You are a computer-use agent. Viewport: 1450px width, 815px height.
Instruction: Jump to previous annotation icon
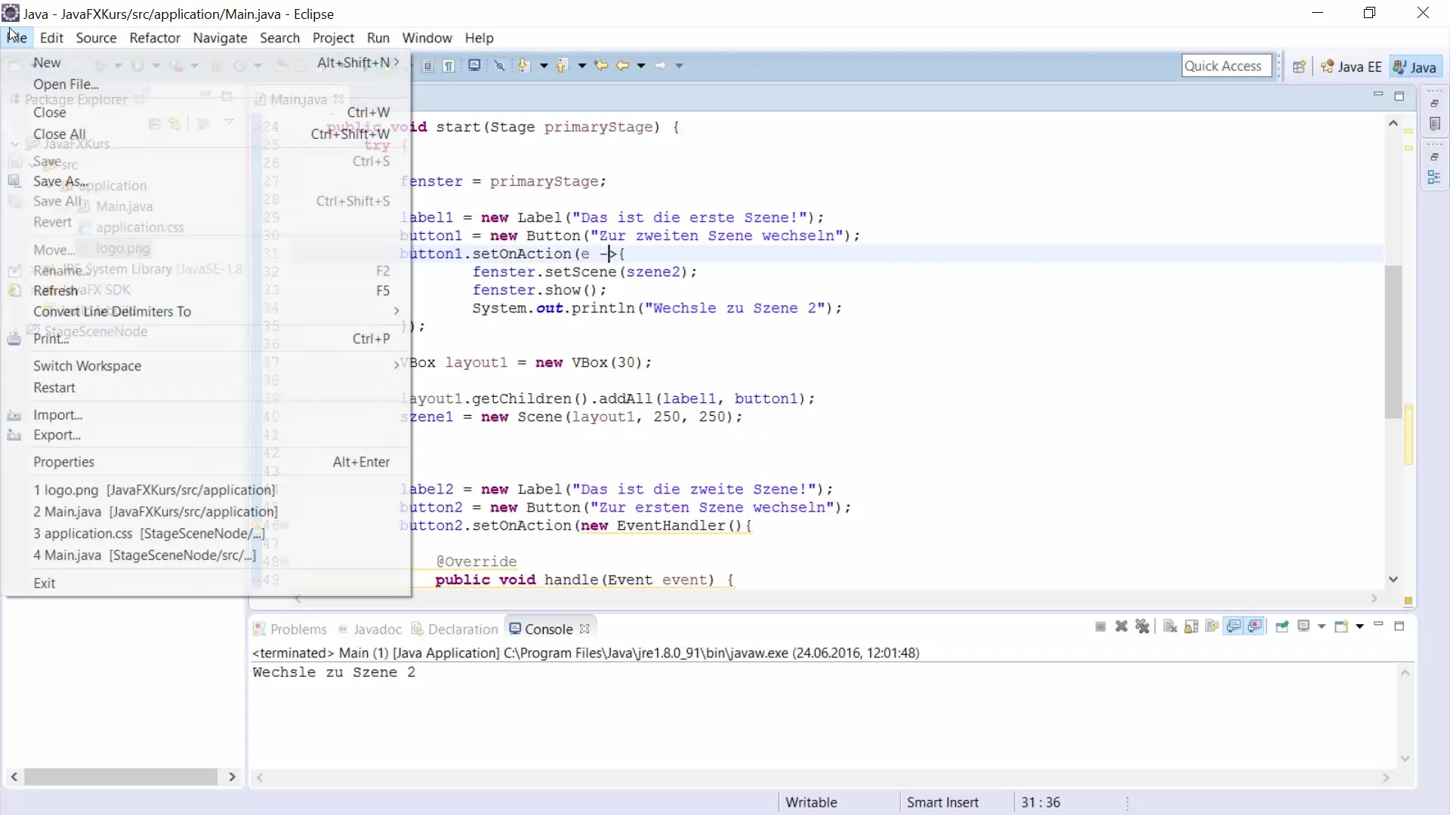click(x=562, y=66)
